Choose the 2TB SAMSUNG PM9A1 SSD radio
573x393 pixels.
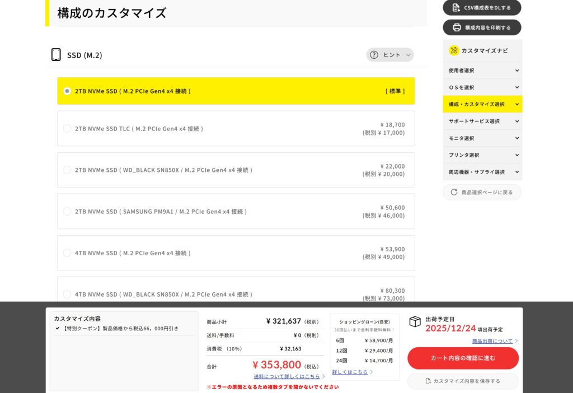click(x=67, y=212)
